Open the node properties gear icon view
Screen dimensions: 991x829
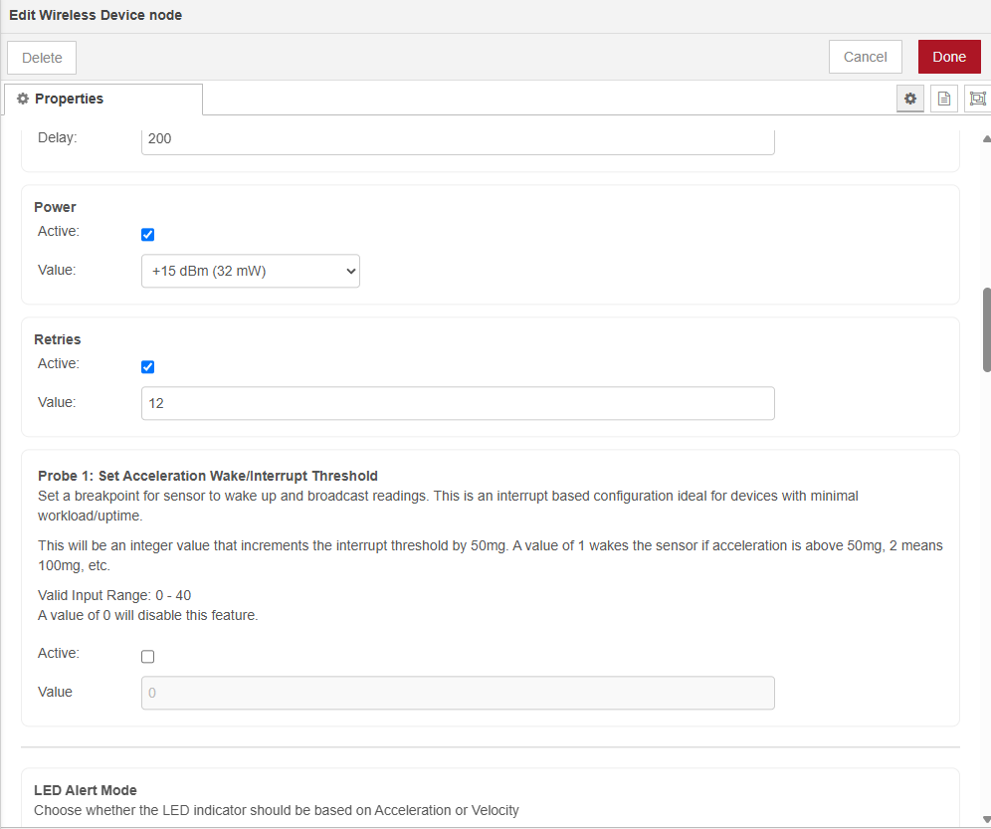[x=909, y=99]
